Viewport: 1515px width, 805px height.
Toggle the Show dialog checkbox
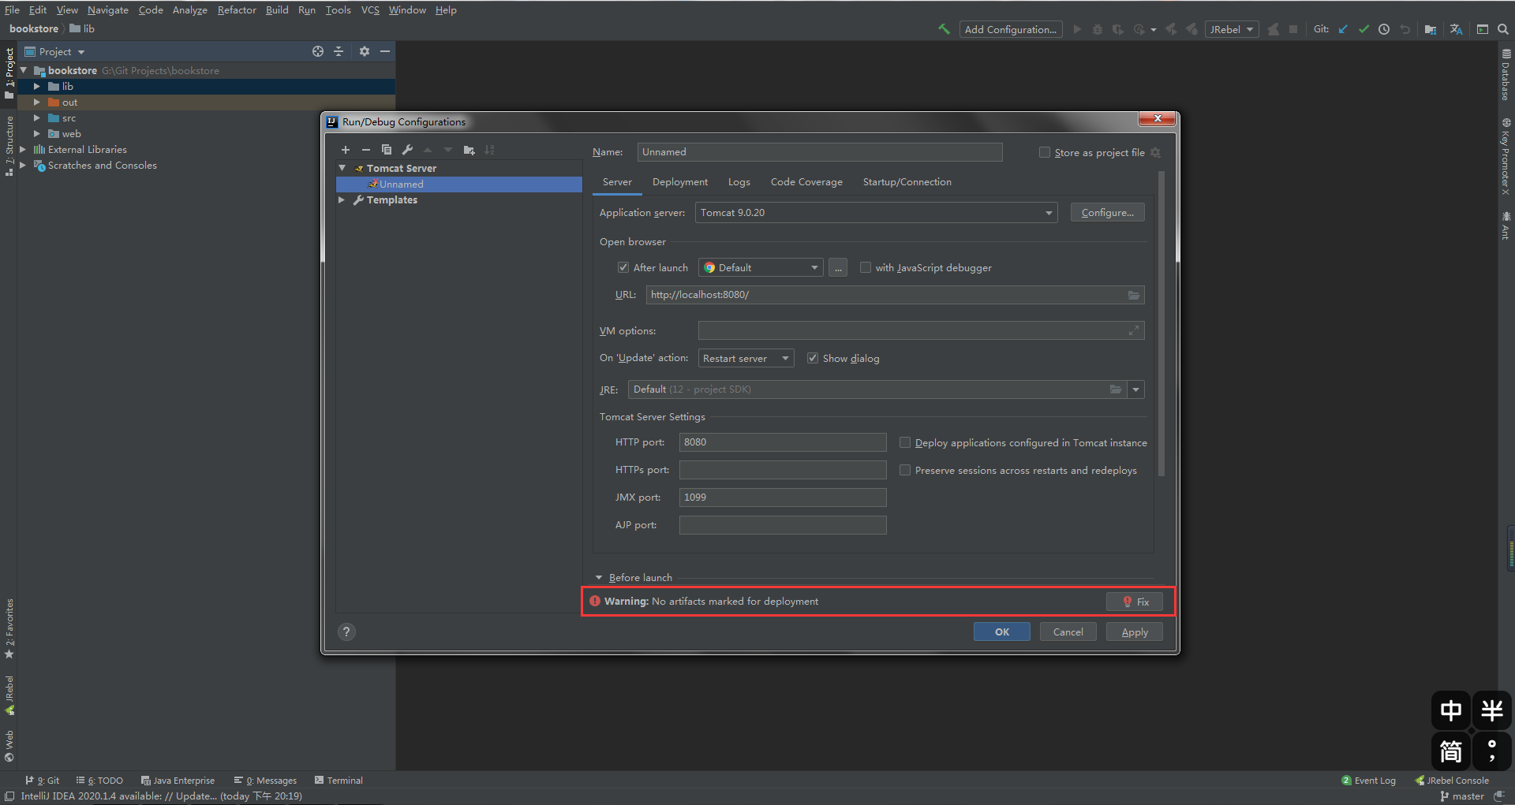pyautogui.click(x=813, y=358)
